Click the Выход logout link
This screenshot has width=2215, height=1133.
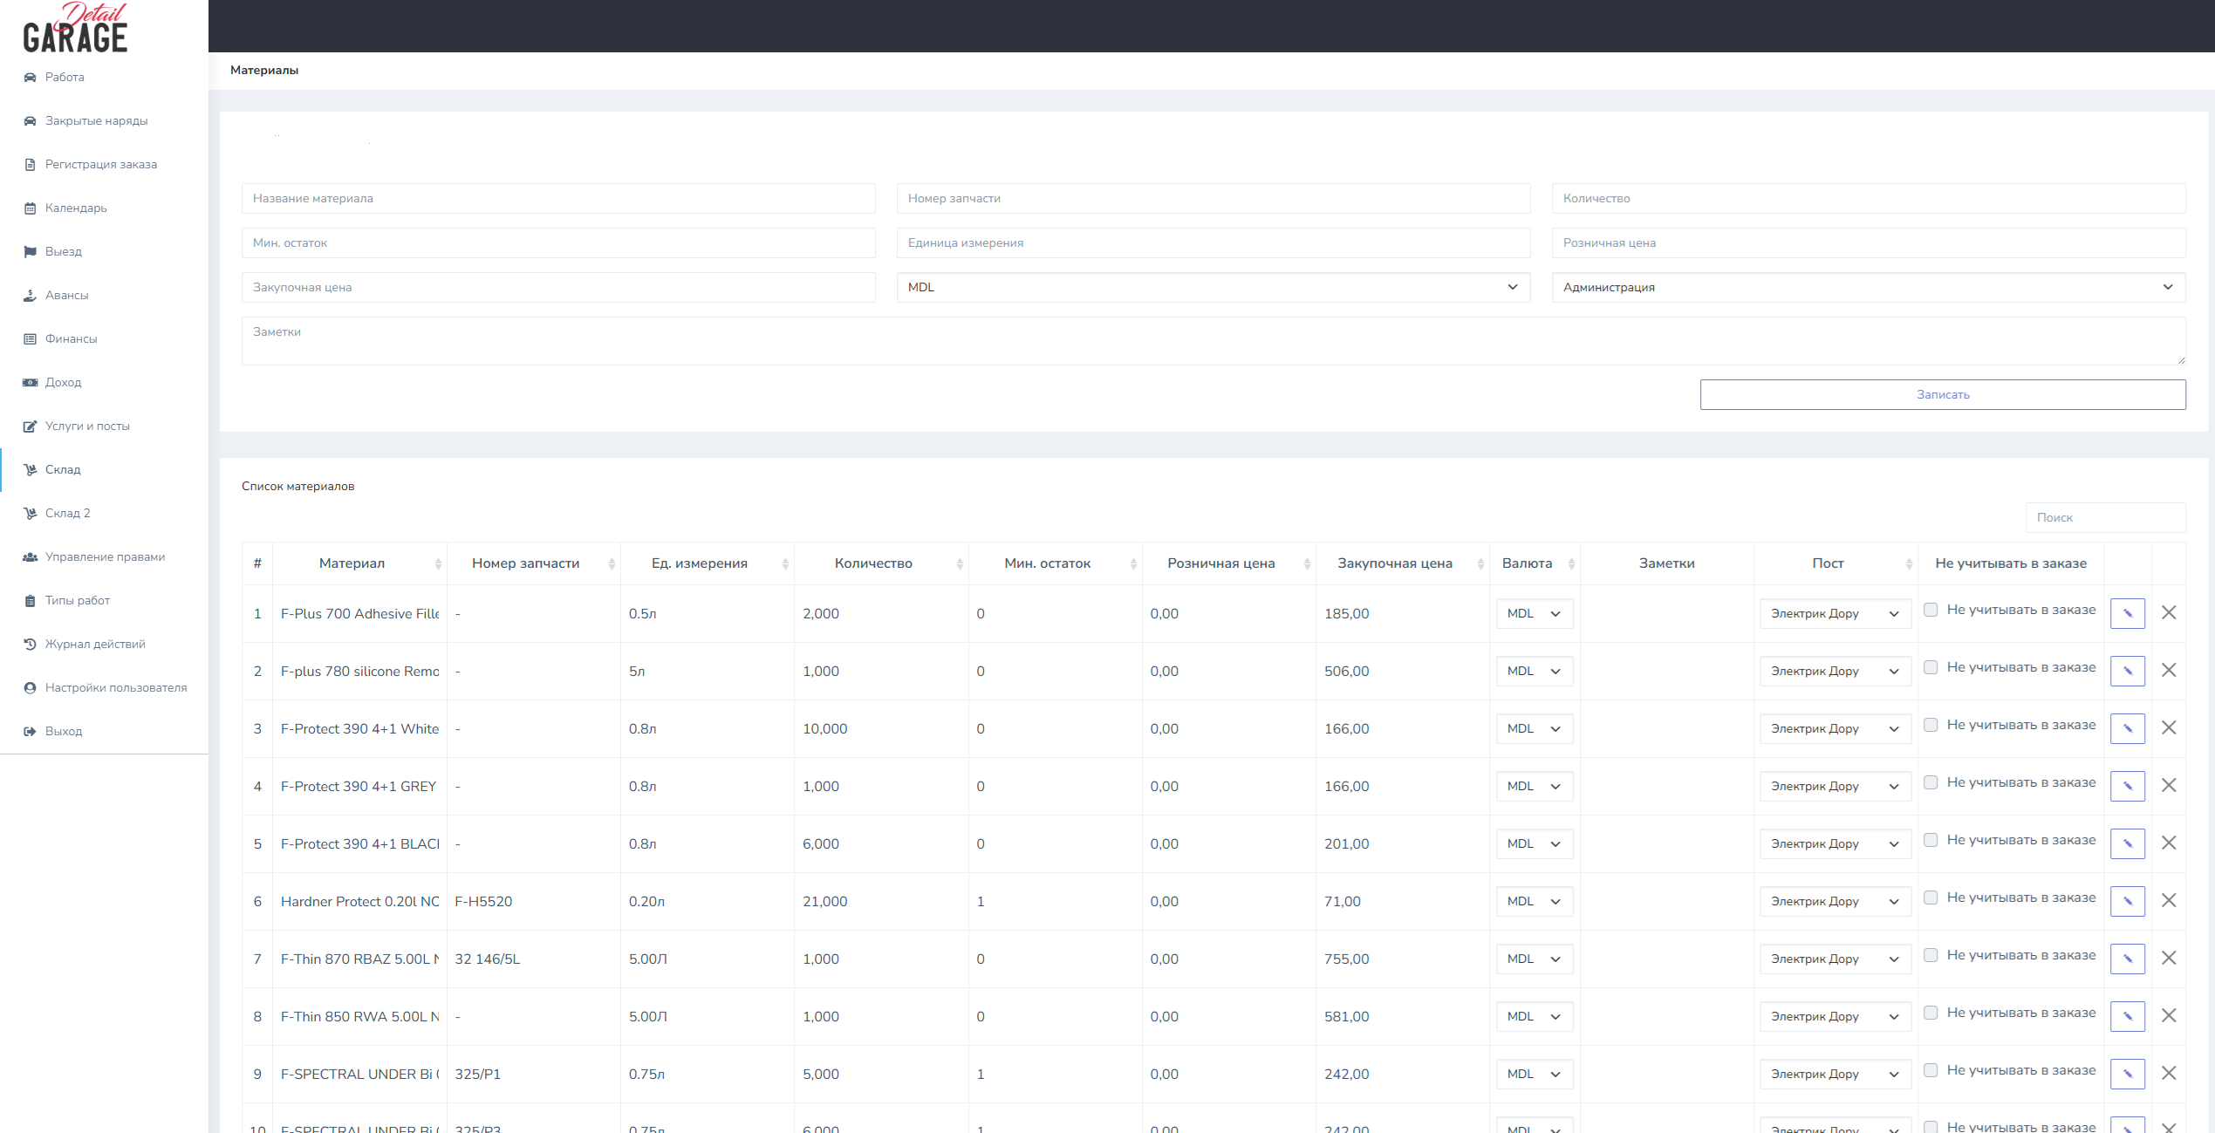(63, 731)
